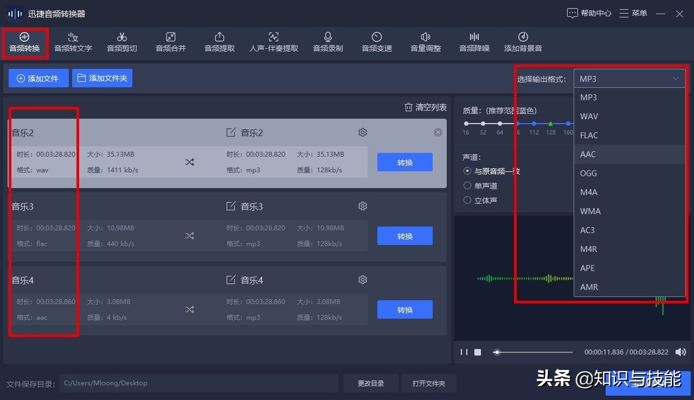Image resolution: width=694 pixels, height=400 pixels.
Task: Select 与原音频一致 channel option
Action: [x=492, y=171]
